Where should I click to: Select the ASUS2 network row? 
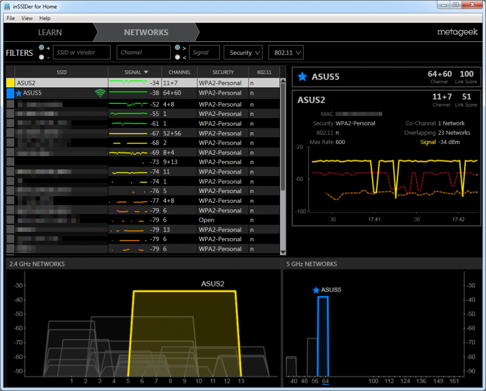tap(143, 83)
